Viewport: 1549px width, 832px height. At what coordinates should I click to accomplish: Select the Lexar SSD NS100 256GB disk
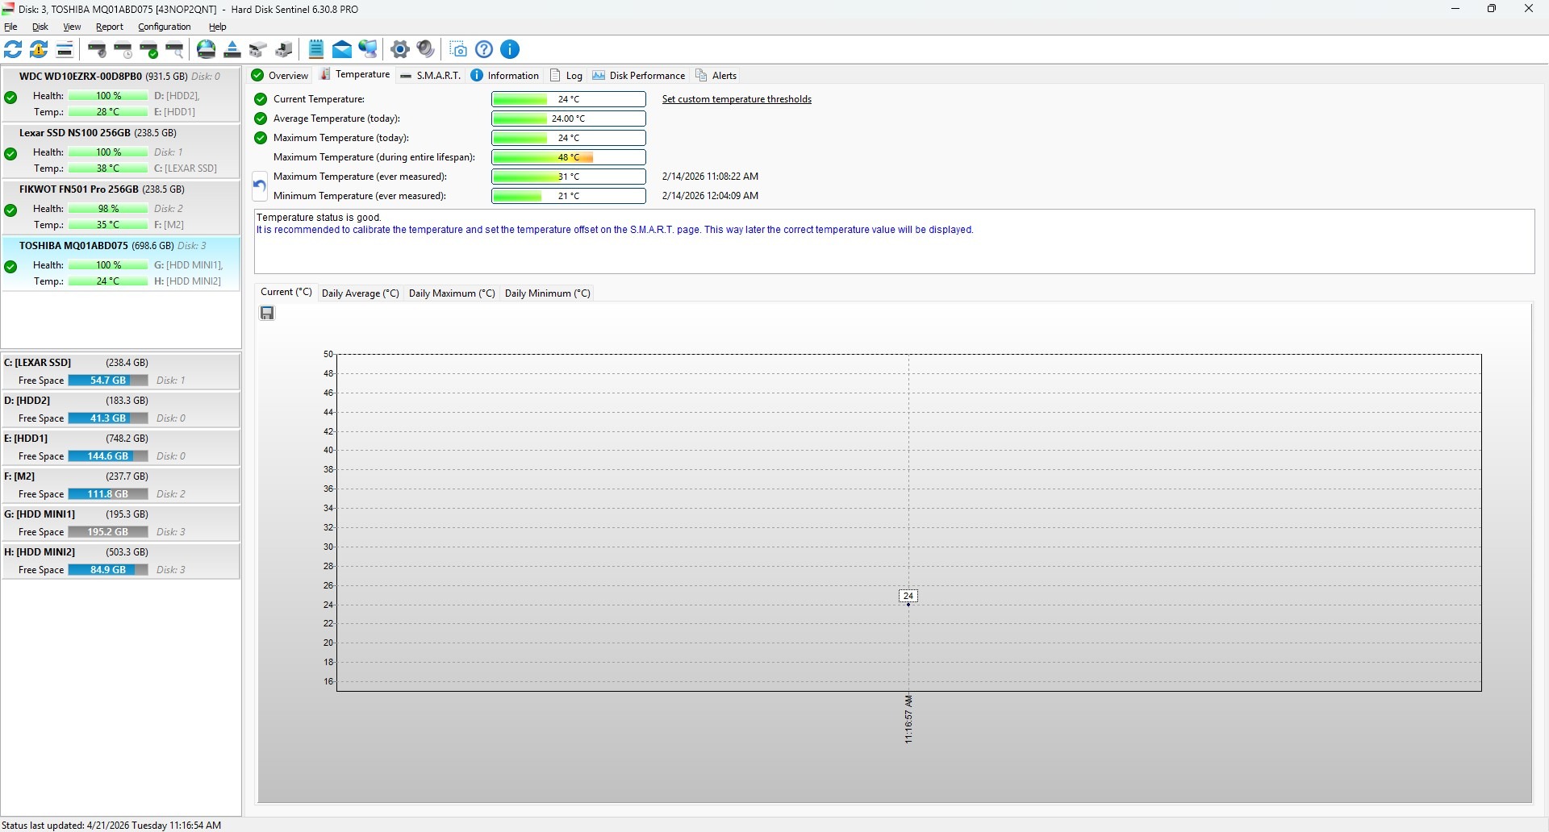coord(121,151)
